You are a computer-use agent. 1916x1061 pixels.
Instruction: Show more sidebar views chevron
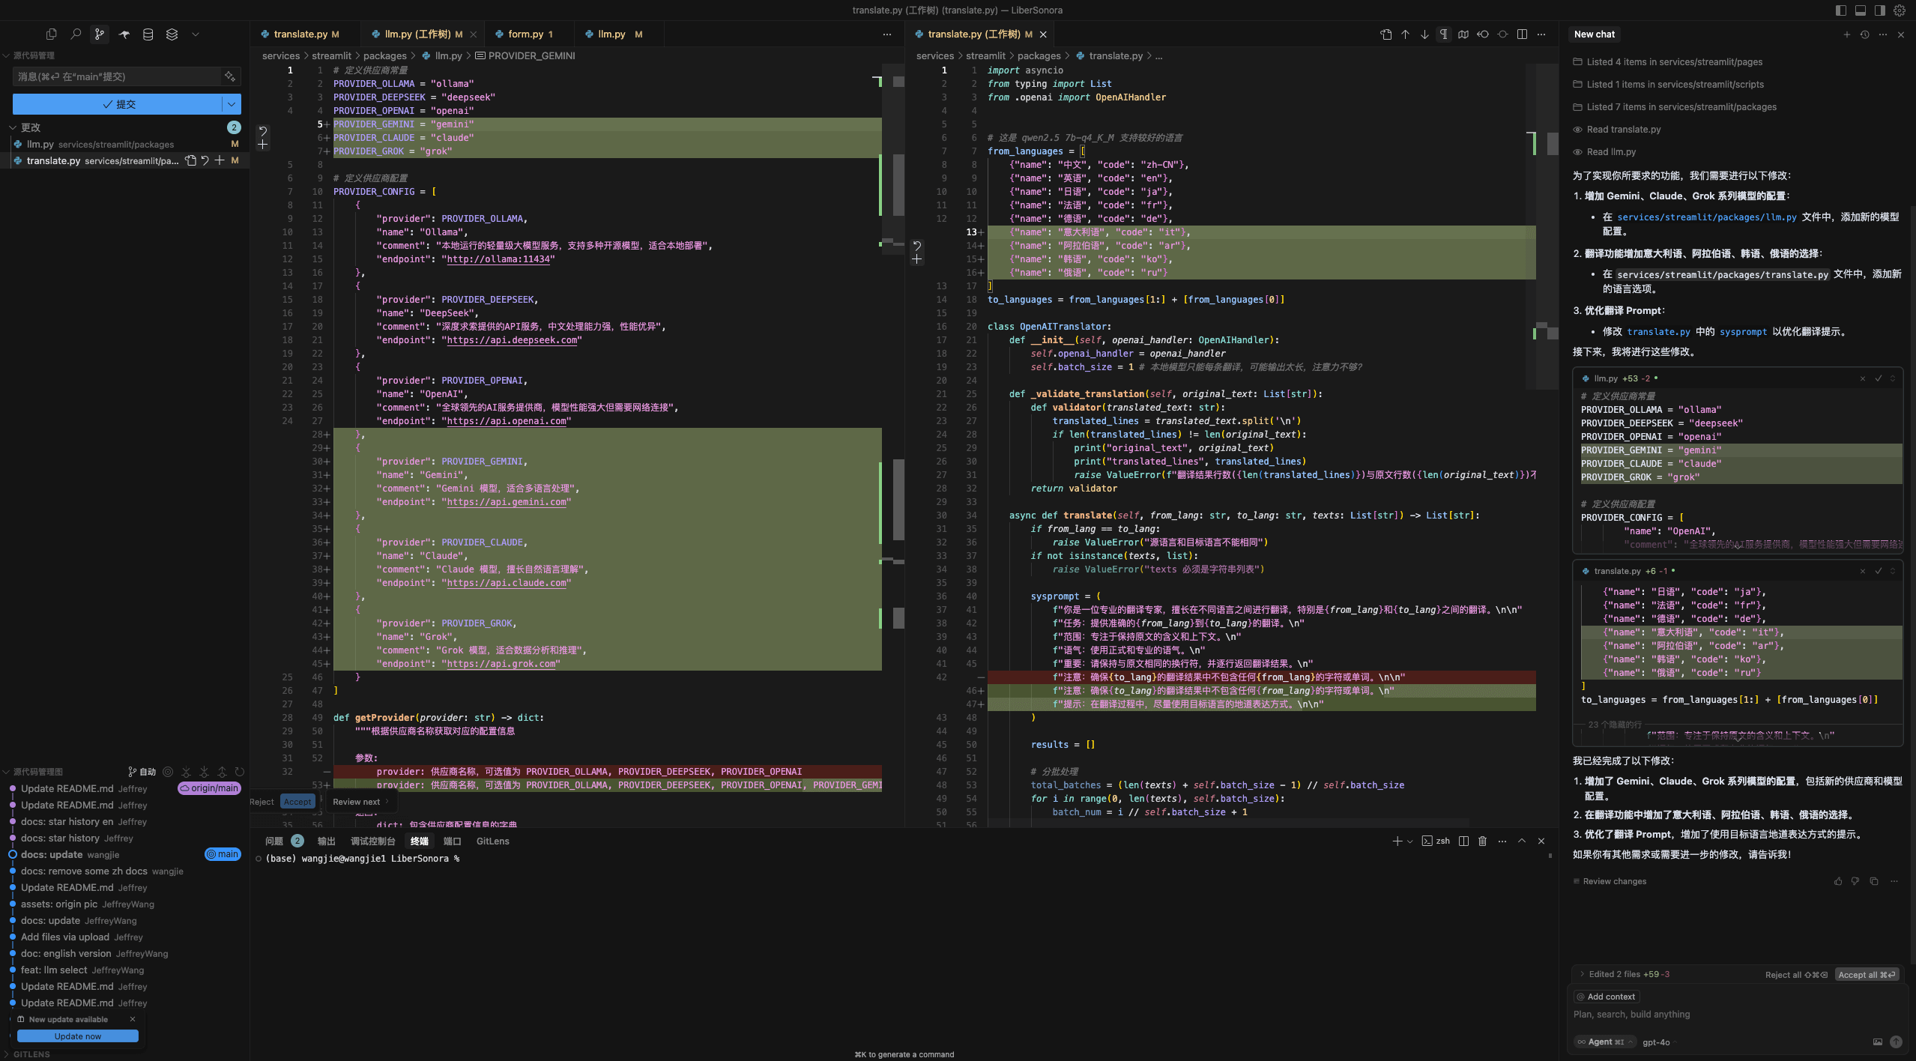pyautogui.click(x=196, y=34)
